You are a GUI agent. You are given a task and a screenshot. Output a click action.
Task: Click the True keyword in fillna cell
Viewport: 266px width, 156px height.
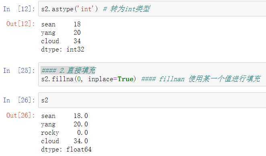coord(125,79)
